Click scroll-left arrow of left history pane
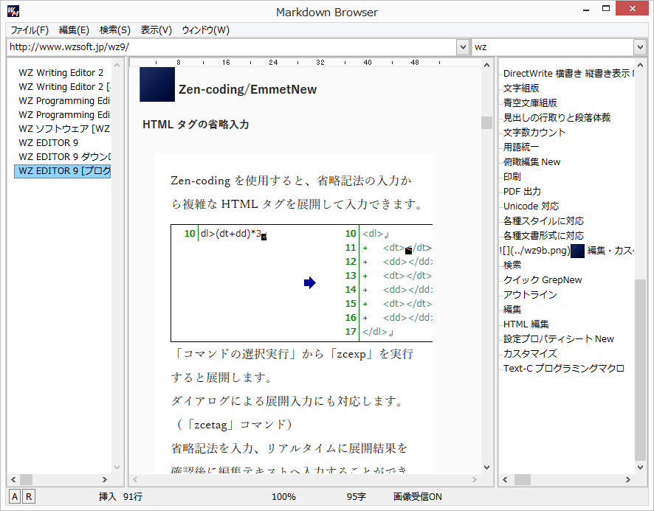The height and width of the screenshot is (511, 654). pos(13,480)
